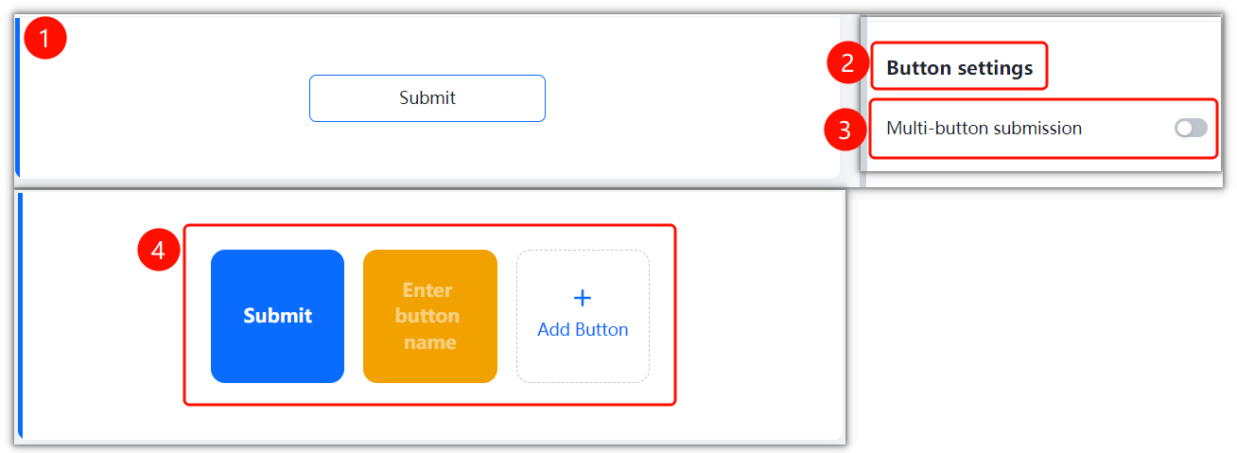Click the white Submit text on the blue tile
The height and width of the screenshot is (453, 1237).
[277, 316]
